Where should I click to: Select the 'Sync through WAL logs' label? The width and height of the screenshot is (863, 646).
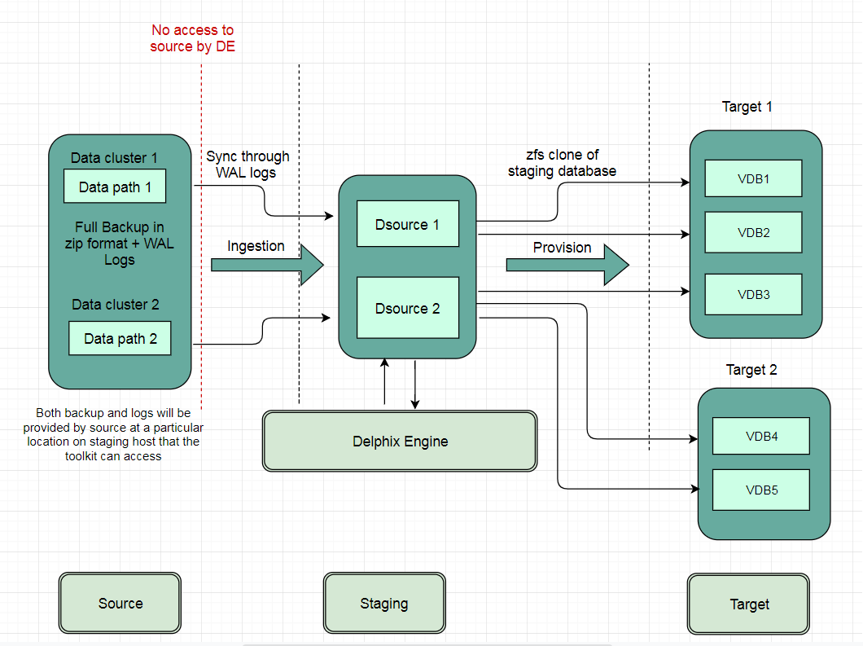(x=248, y=165)
